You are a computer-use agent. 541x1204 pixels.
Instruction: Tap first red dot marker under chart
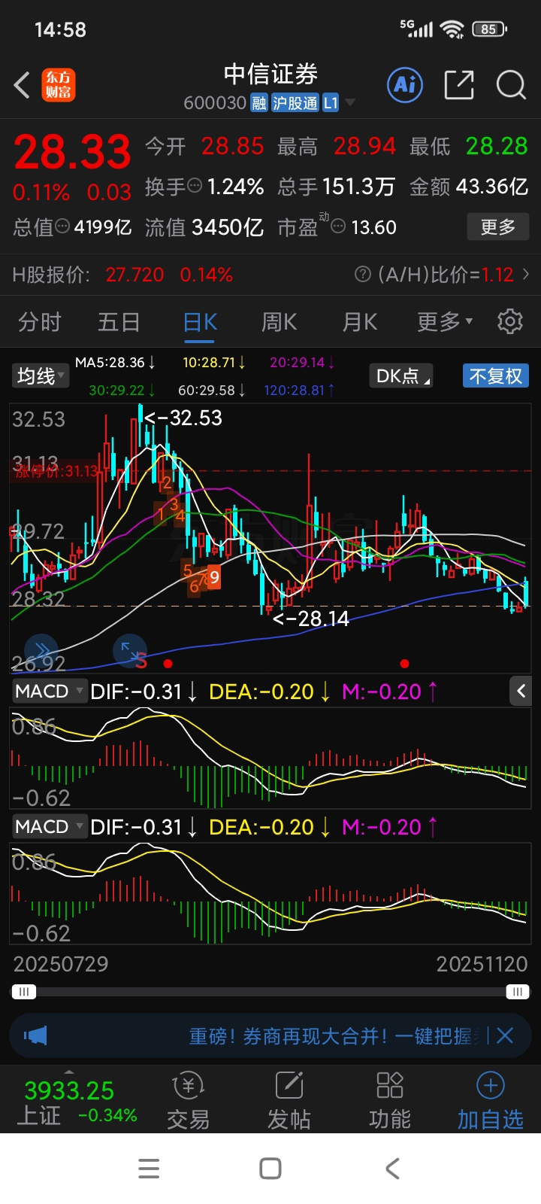pyautogui.click(x=168, y=664)
